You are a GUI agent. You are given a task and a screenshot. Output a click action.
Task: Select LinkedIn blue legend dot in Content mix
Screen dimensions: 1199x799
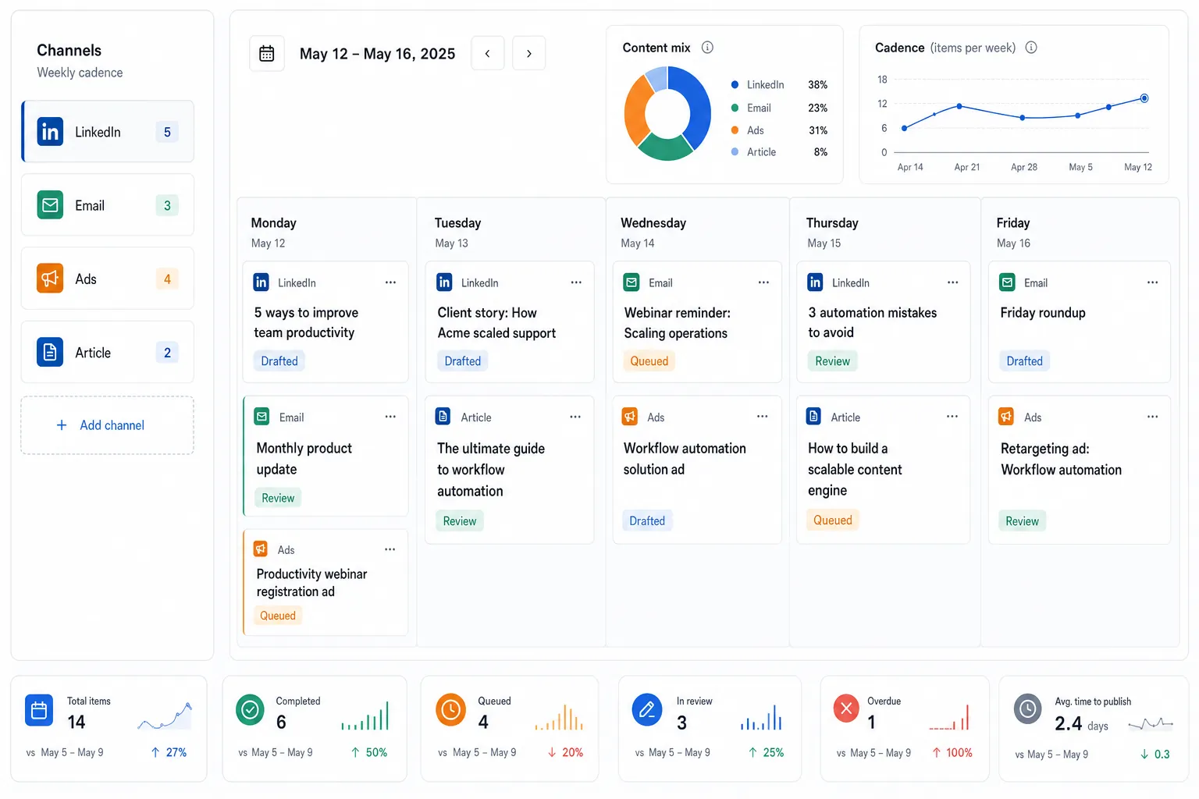tap(735, 84)
